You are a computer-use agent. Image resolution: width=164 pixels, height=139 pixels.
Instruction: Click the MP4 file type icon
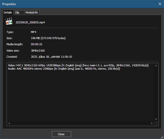(9, 21)
